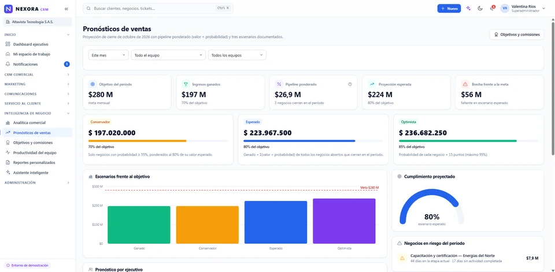Viewport: 555px width, 272px height.
Task: Click the Objetivo del período target icon
Action: tap(92, 84)
